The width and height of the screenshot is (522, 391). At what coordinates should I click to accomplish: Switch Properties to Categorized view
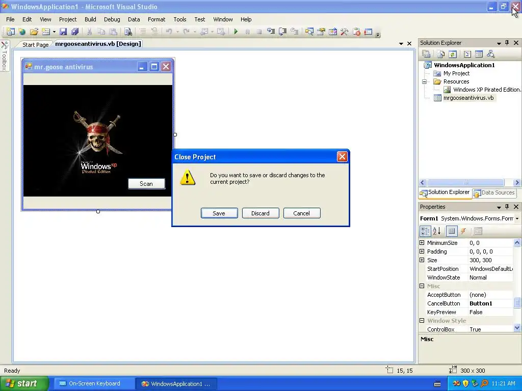(425, 231)
